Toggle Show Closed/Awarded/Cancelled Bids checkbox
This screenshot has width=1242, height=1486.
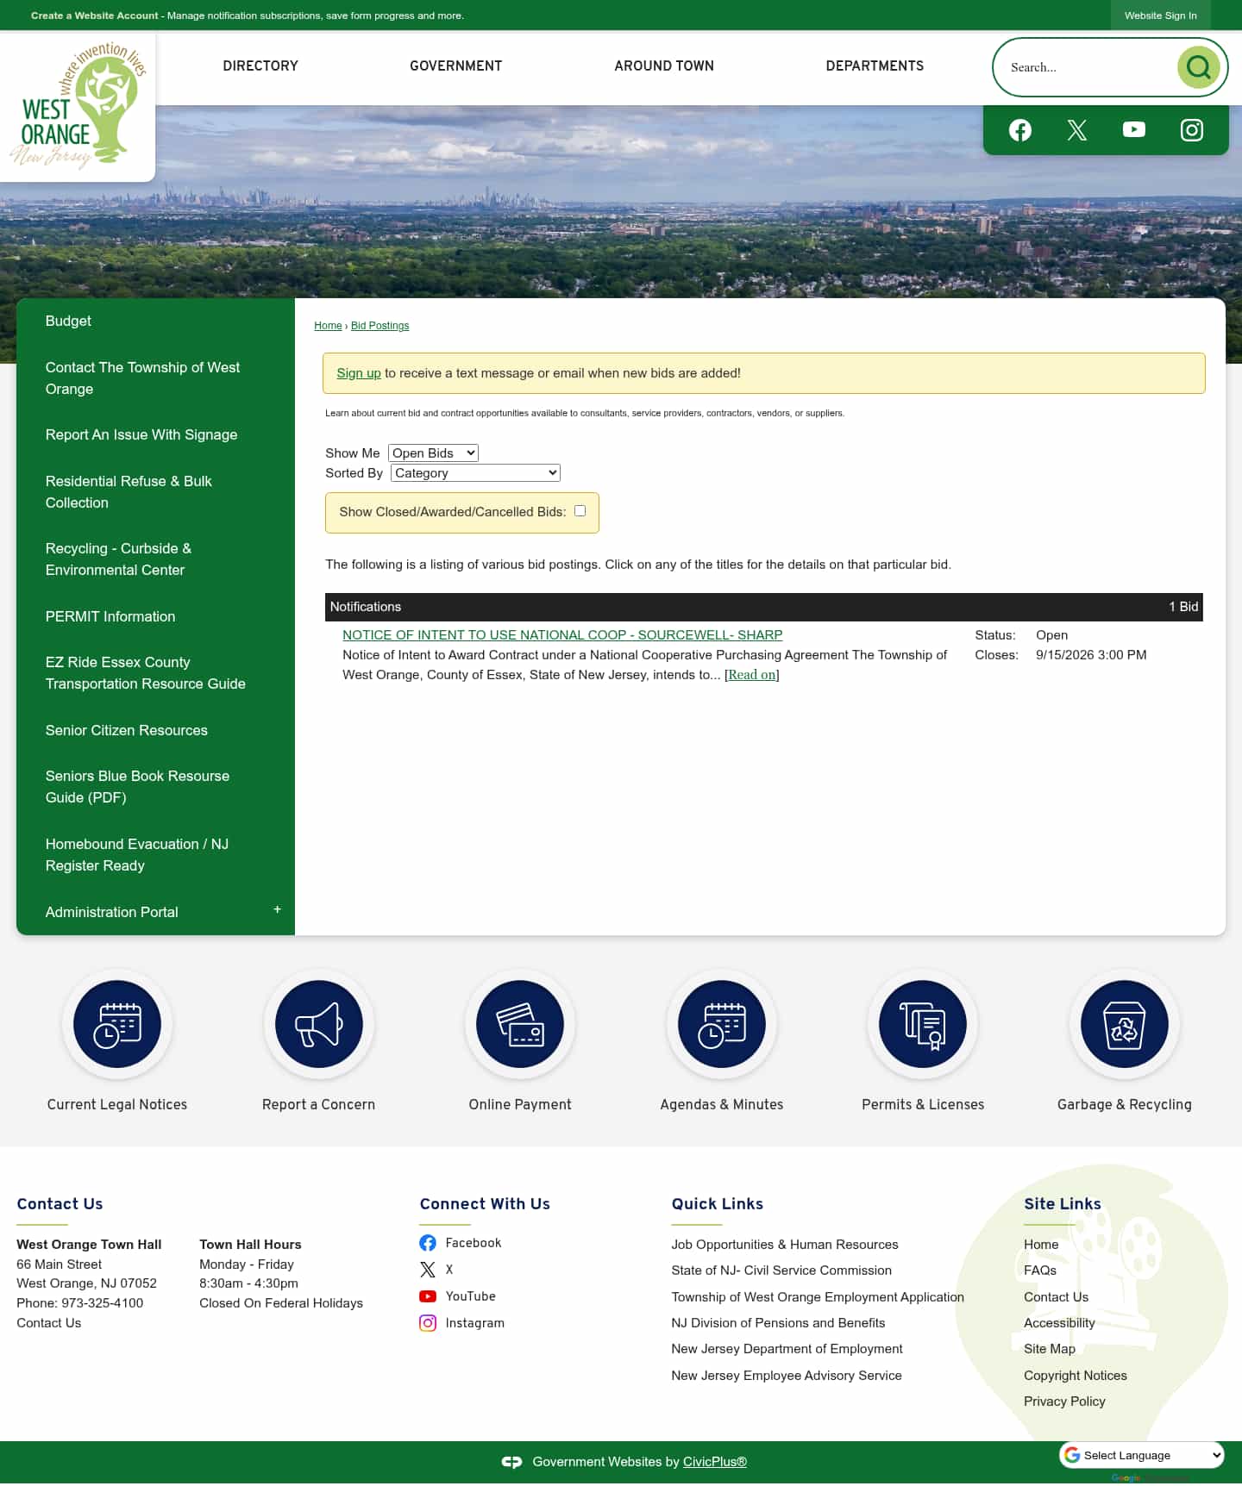click(x=580, y=511)
